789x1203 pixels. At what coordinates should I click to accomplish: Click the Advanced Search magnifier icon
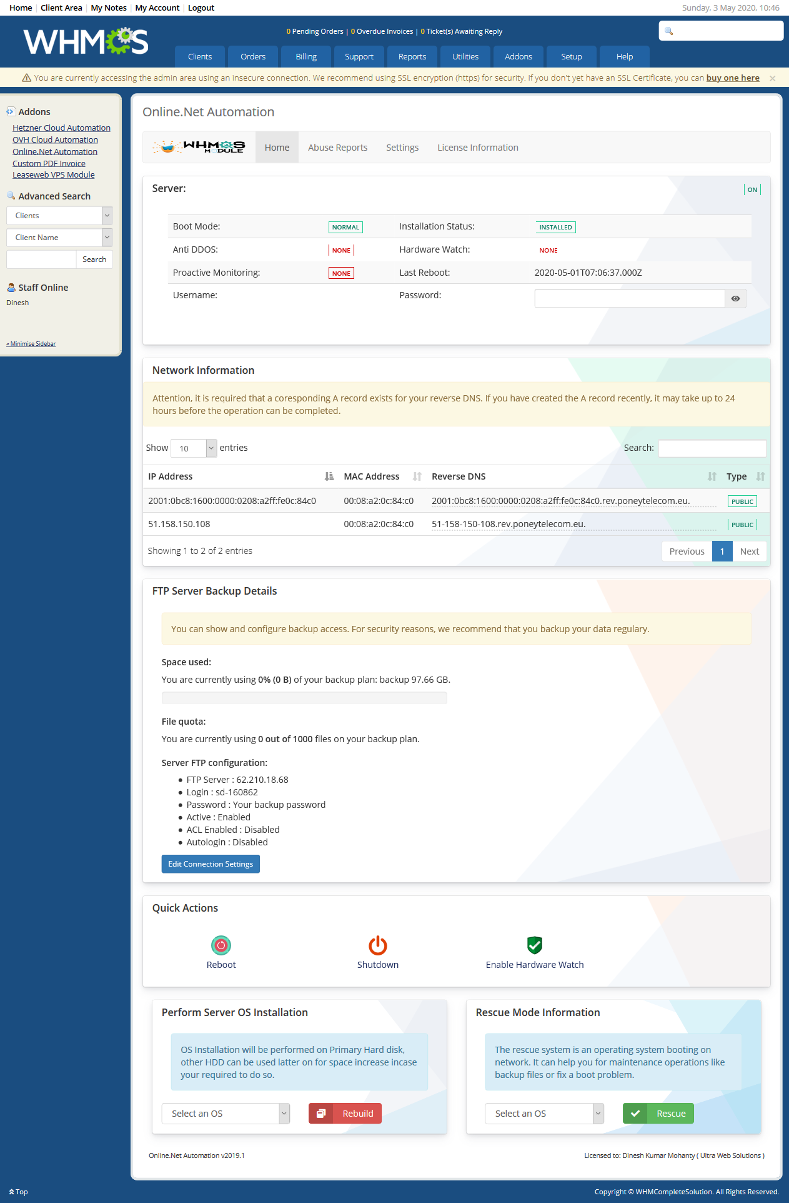pyautogui.click(x=11, y=196)
